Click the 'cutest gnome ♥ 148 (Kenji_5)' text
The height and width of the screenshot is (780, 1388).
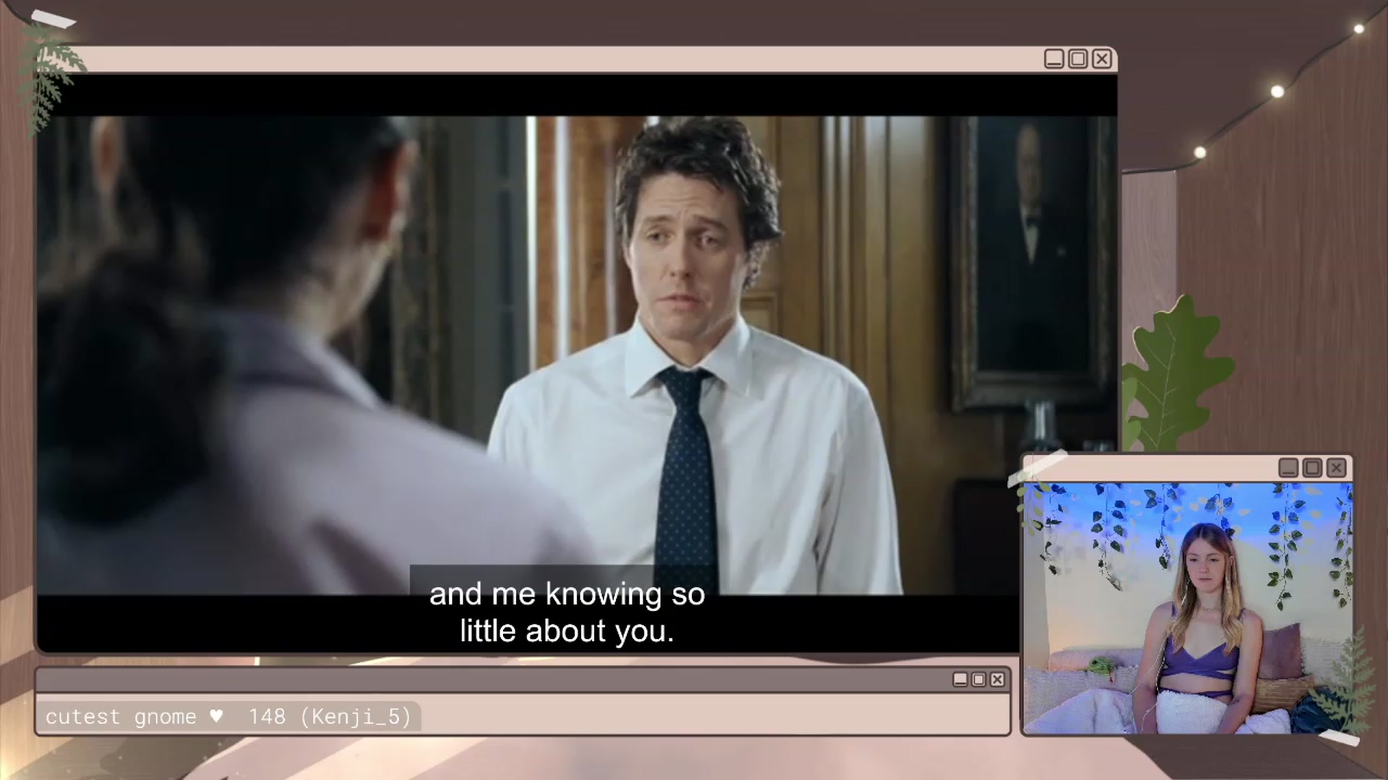pyautogui.click(x=228, y=716)
